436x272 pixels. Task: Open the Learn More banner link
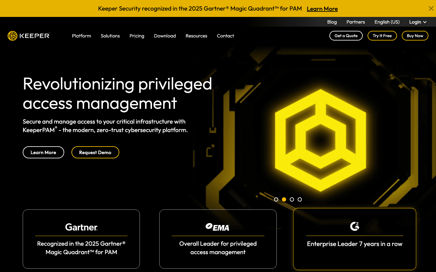click(x=322, y=9)
